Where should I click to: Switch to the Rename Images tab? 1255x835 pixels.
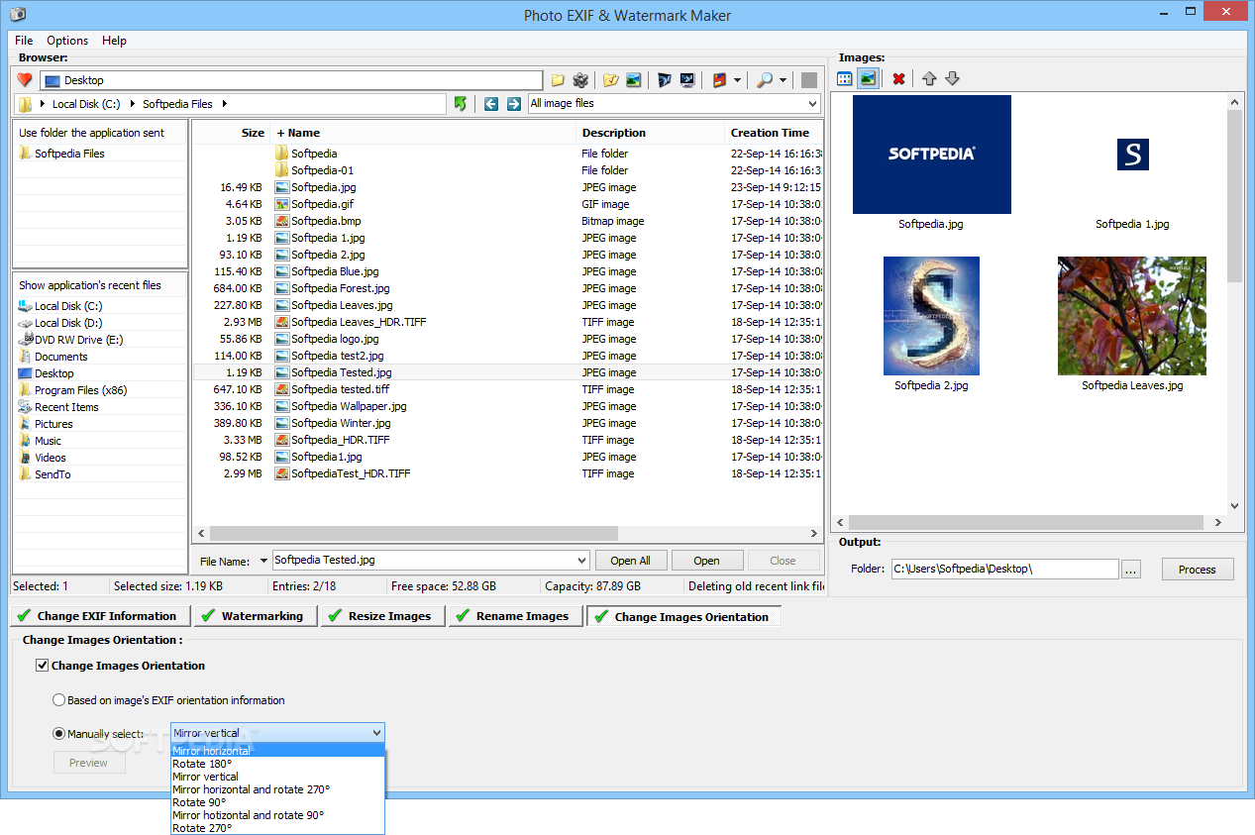pos(514,616)
